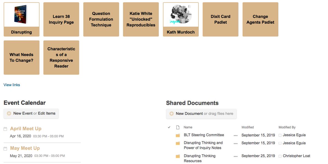Image resolution: width=328 pixels, height=164 pixels.
Task: Click the plus icon beside New Document
Action: click(172, 114)
